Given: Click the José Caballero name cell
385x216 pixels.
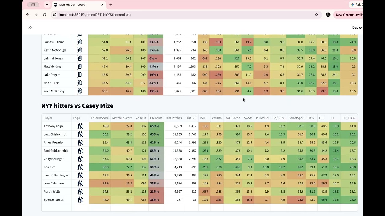Looking at the screenshot, I should click(x=57, y=183).
